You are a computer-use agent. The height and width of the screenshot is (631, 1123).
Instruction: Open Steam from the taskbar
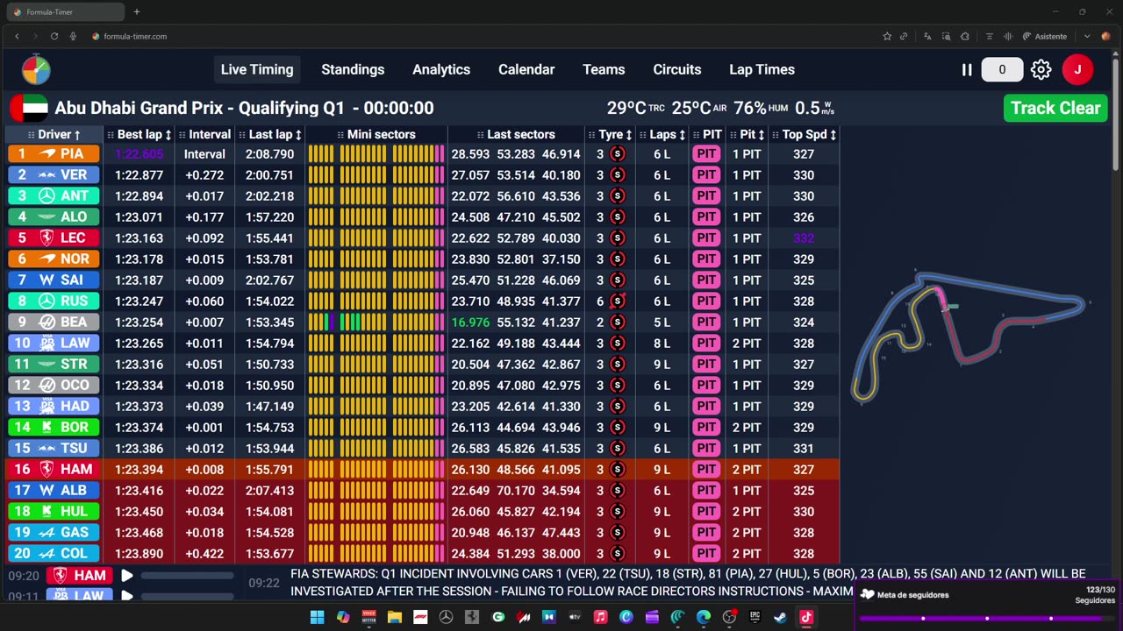[780, 617]
